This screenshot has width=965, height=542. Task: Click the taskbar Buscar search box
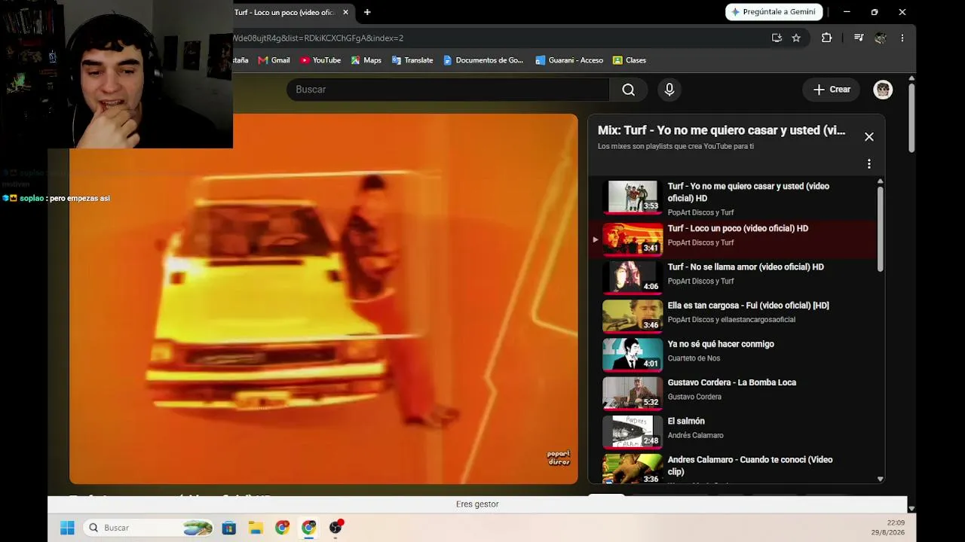pos(149,528)
